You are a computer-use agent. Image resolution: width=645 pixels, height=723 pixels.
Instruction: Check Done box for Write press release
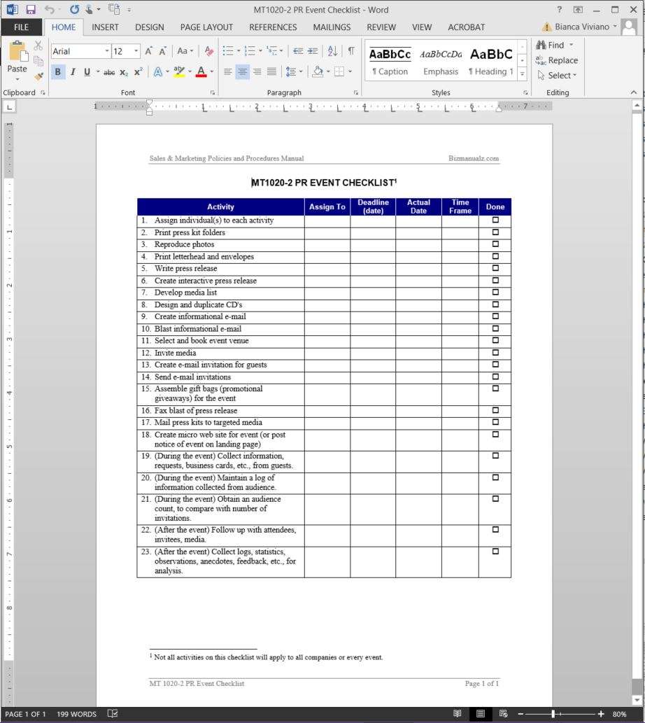click(x=495, y=268)
